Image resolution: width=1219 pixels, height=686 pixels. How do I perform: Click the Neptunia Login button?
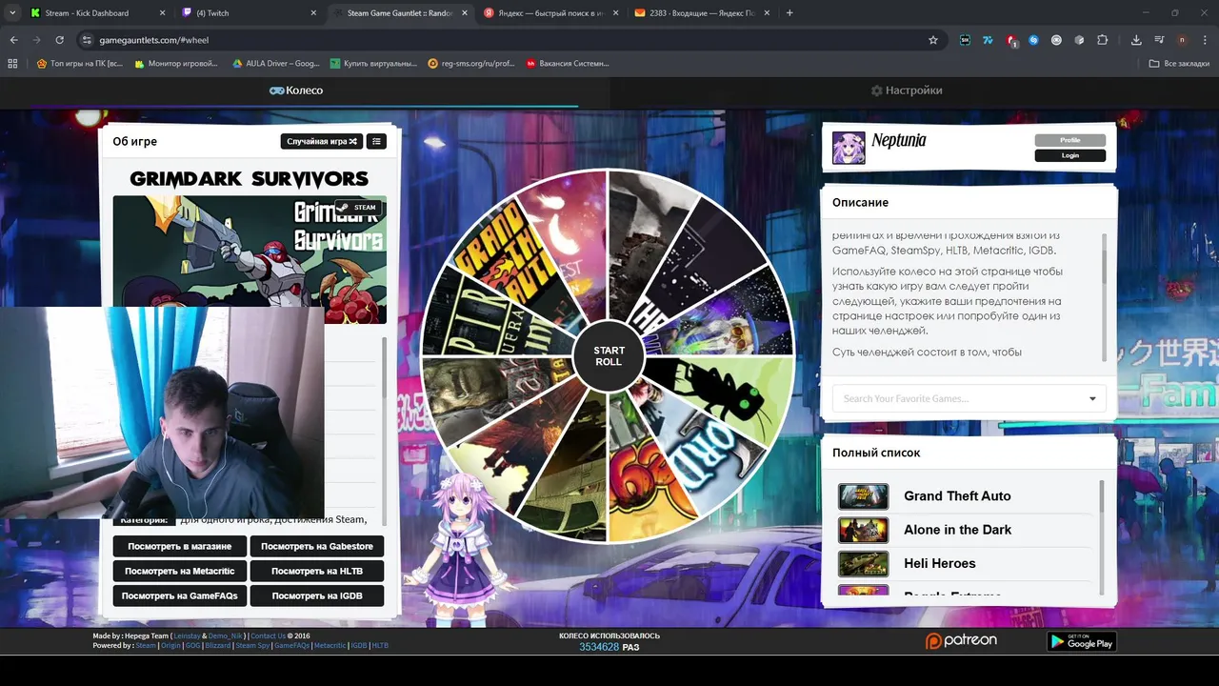[x=1070, y=155]
